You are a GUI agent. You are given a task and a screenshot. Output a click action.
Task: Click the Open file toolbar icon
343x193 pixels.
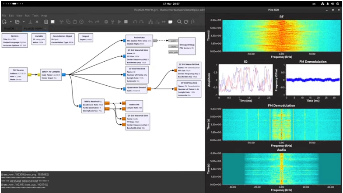pyautogui.click(x=17, y=22)
